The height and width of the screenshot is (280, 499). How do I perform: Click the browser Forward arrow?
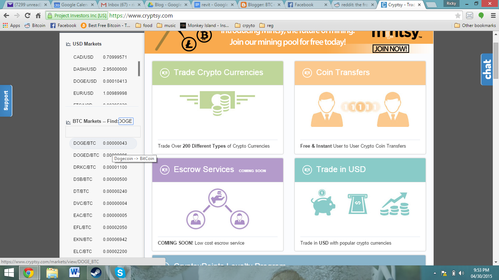(17, 16)
